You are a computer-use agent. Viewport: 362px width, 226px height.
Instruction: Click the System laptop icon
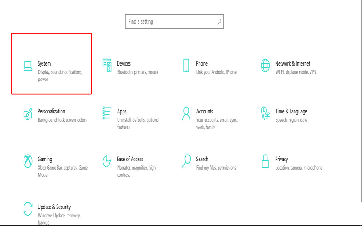tap(28, 66)
